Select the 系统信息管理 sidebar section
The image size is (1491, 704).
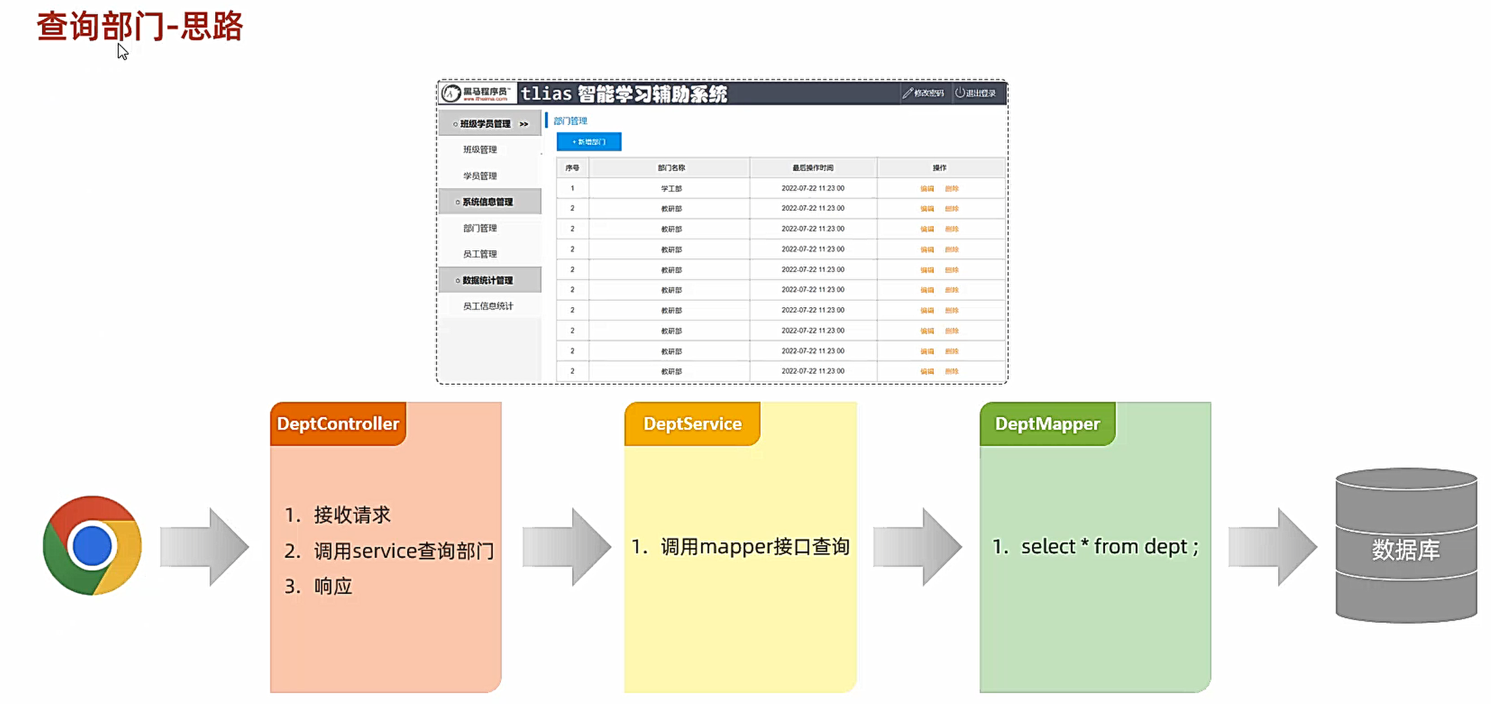(490, 202)
